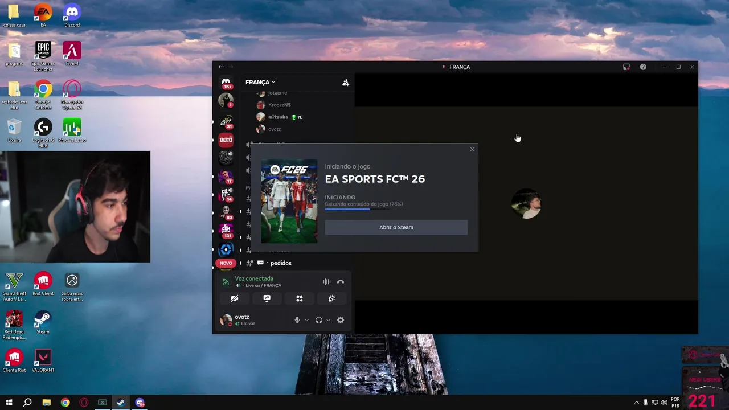Screen dimensions: 729x410
Task: Open volume control in system tray
Action: [664, 403]
